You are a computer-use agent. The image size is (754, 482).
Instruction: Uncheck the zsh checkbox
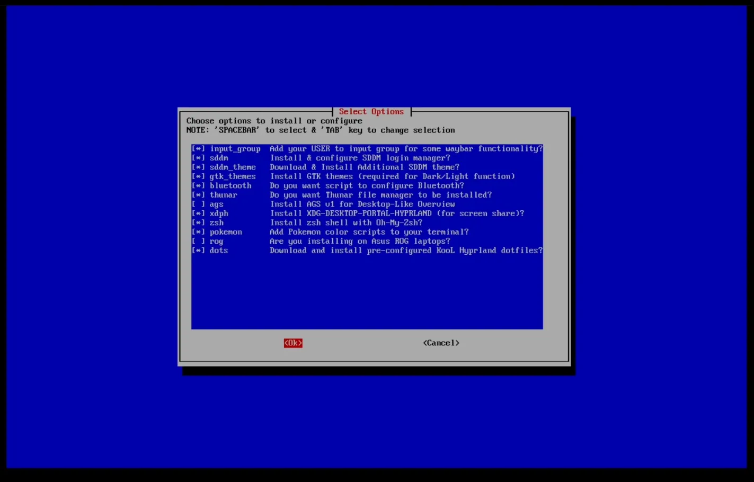tap(198, 223)
